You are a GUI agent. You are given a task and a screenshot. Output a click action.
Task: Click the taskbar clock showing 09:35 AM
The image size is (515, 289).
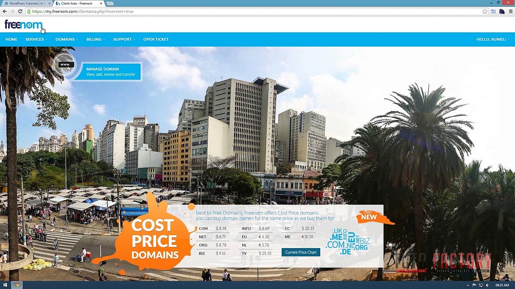pos(502,285)
